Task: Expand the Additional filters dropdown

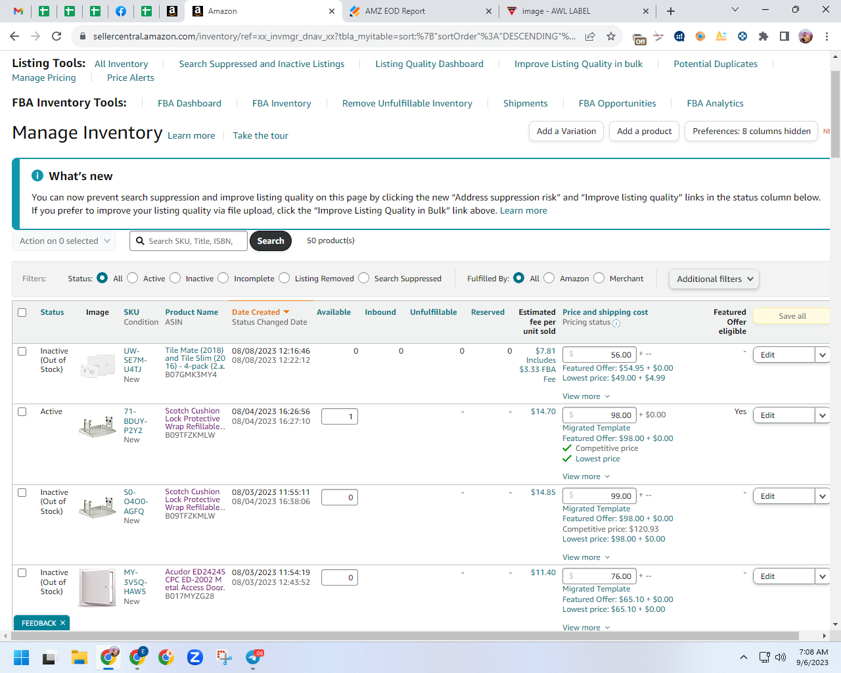Action: [714, 279]
